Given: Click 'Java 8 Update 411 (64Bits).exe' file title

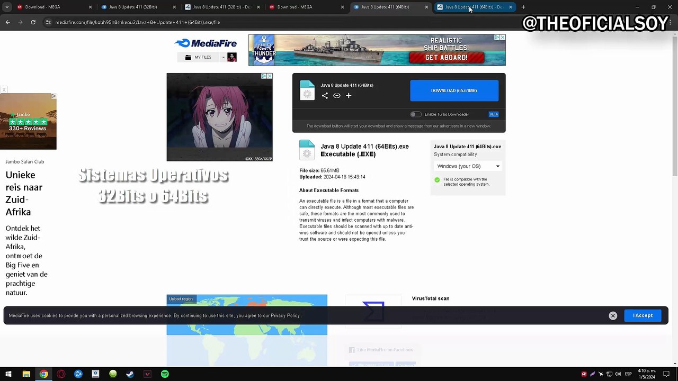Looking at the screenshot, I should point(364,147).
